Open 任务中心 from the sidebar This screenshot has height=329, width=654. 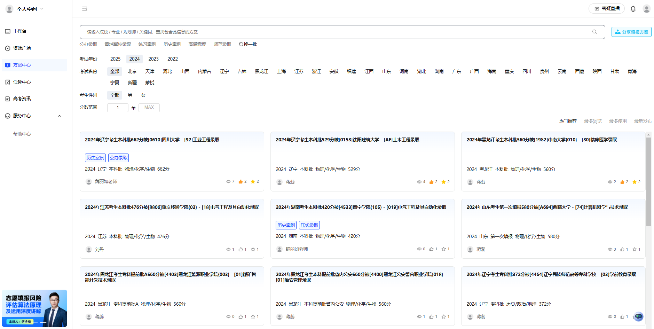(x=22, y=82)
